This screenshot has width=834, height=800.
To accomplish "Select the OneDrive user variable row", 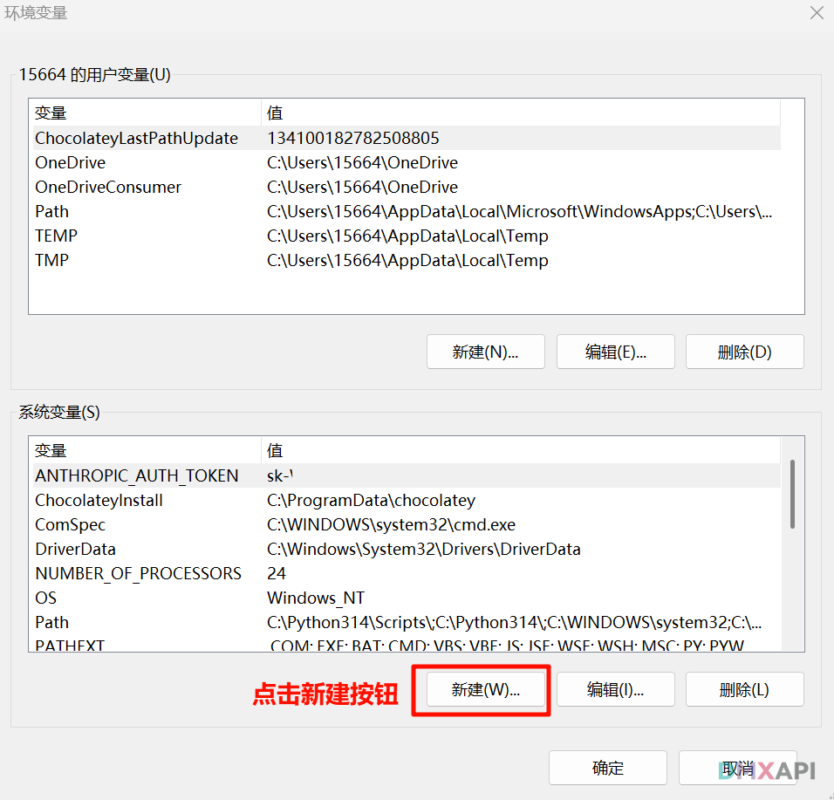I will click(x=70, y=162).
